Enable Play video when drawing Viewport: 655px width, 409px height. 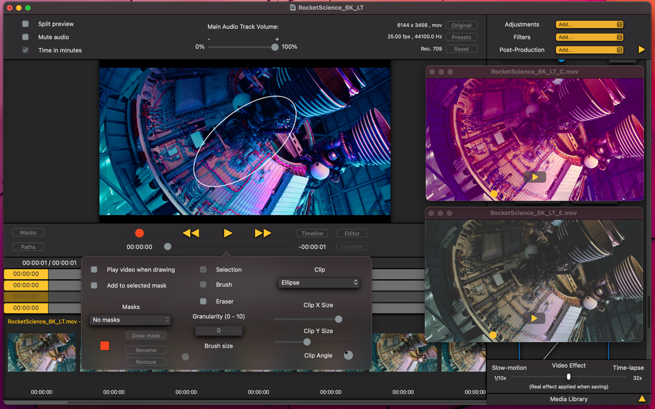[x=94, y=270]
